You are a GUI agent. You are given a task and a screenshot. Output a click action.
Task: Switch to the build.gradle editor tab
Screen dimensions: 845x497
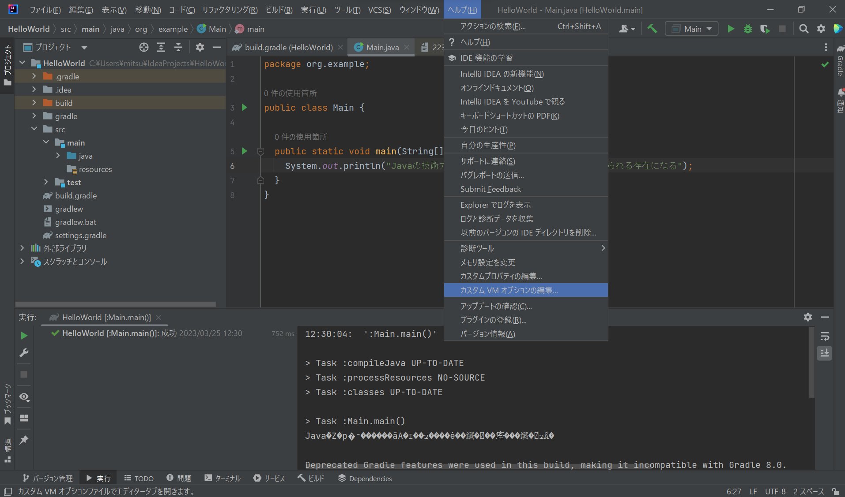(x=287, y=47)
